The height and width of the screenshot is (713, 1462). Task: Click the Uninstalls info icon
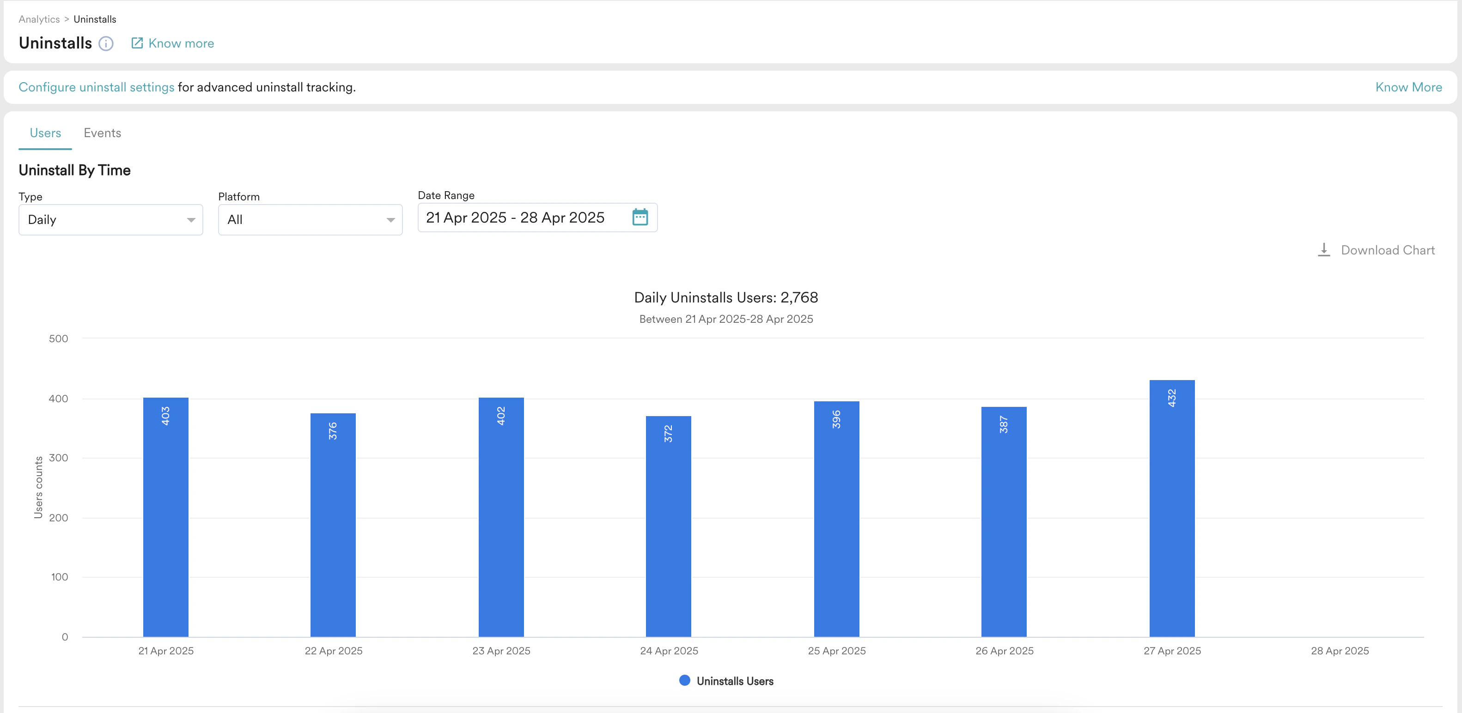[x=106, y=44]
